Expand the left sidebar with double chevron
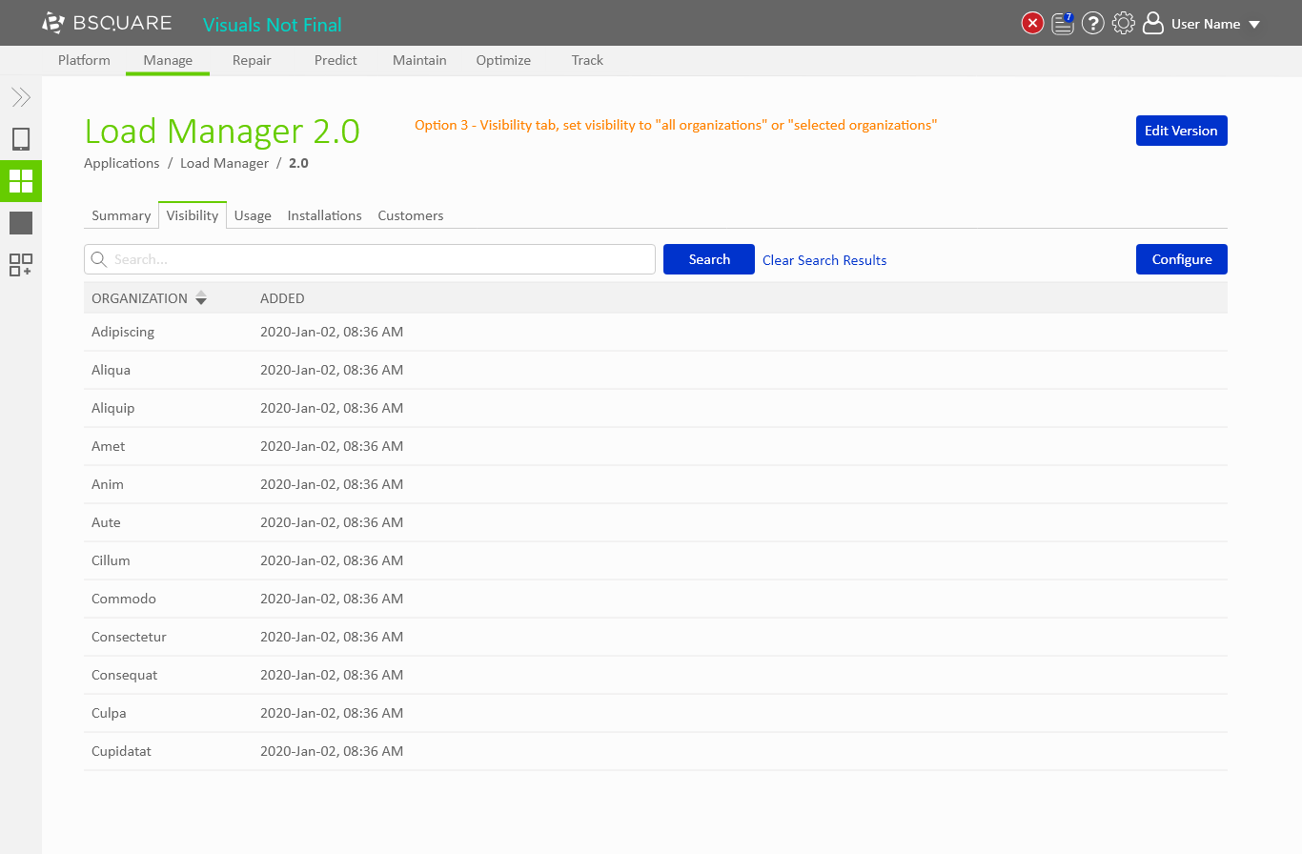The image size is (1302, 854). (x=21, y=97)
